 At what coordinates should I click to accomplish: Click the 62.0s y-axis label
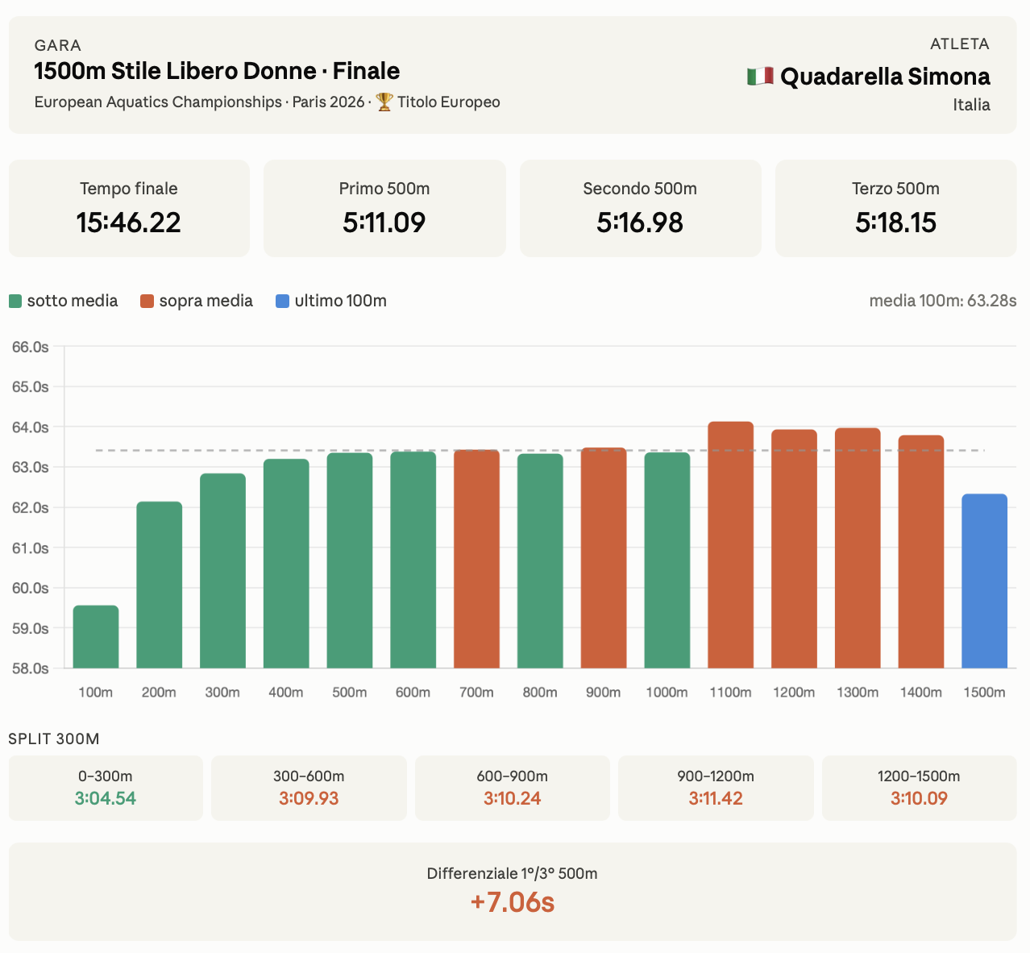(x=31, y=508)
